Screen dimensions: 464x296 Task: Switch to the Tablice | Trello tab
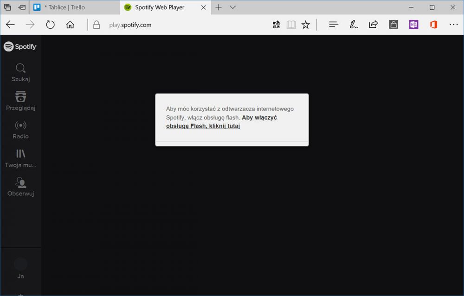point(75,7)
